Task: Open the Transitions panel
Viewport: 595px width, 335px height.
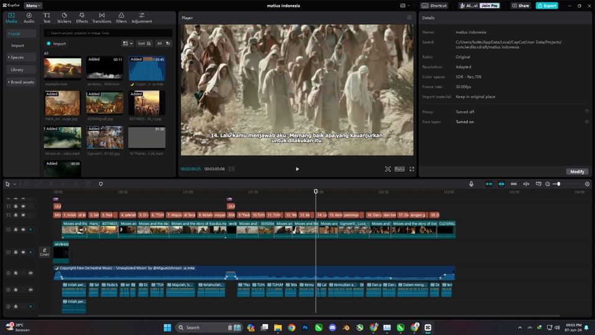Action: 102,18
